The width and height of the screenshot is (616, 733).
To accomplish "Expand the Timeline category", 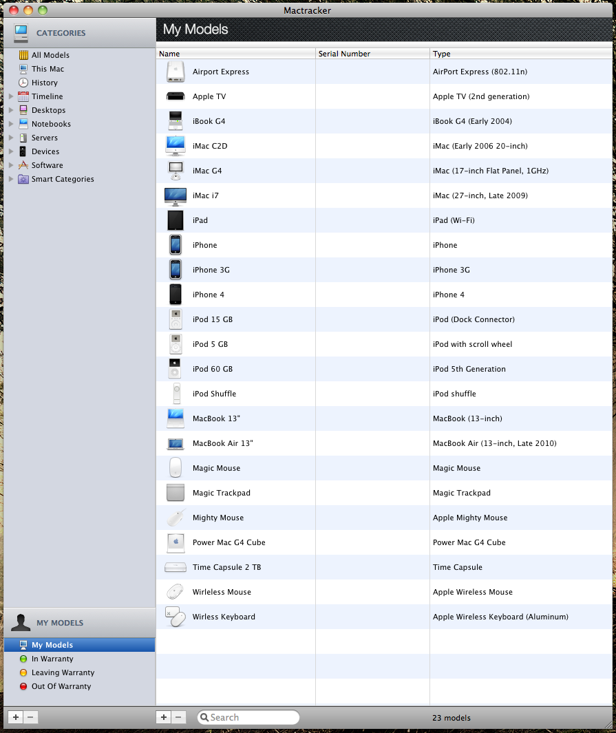I will pyautogui.click(x=11, y=96).
